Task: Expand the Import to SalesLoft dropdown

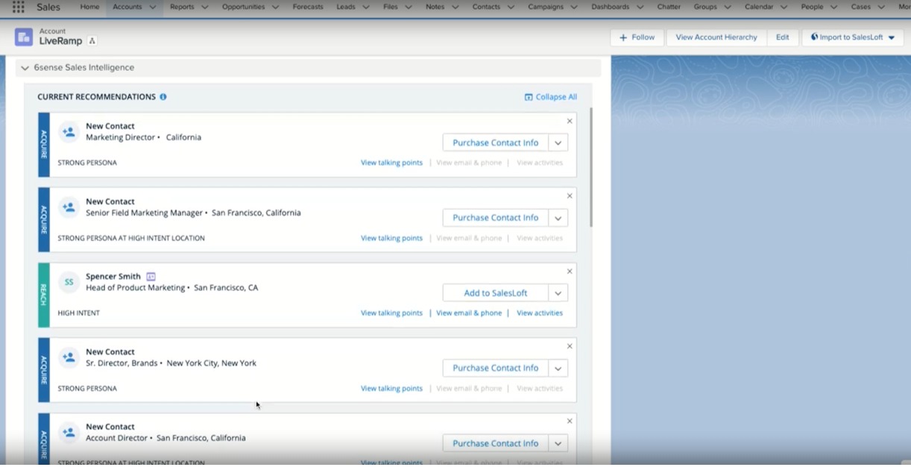Action: (x=892, y=37)
